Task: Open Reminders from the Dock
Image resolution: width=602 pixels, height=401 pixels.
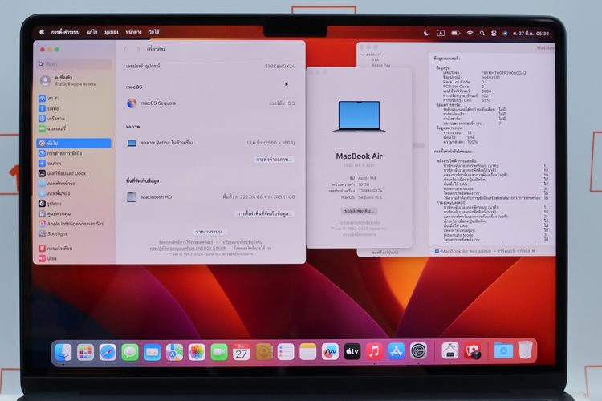Action: [286, 352]
